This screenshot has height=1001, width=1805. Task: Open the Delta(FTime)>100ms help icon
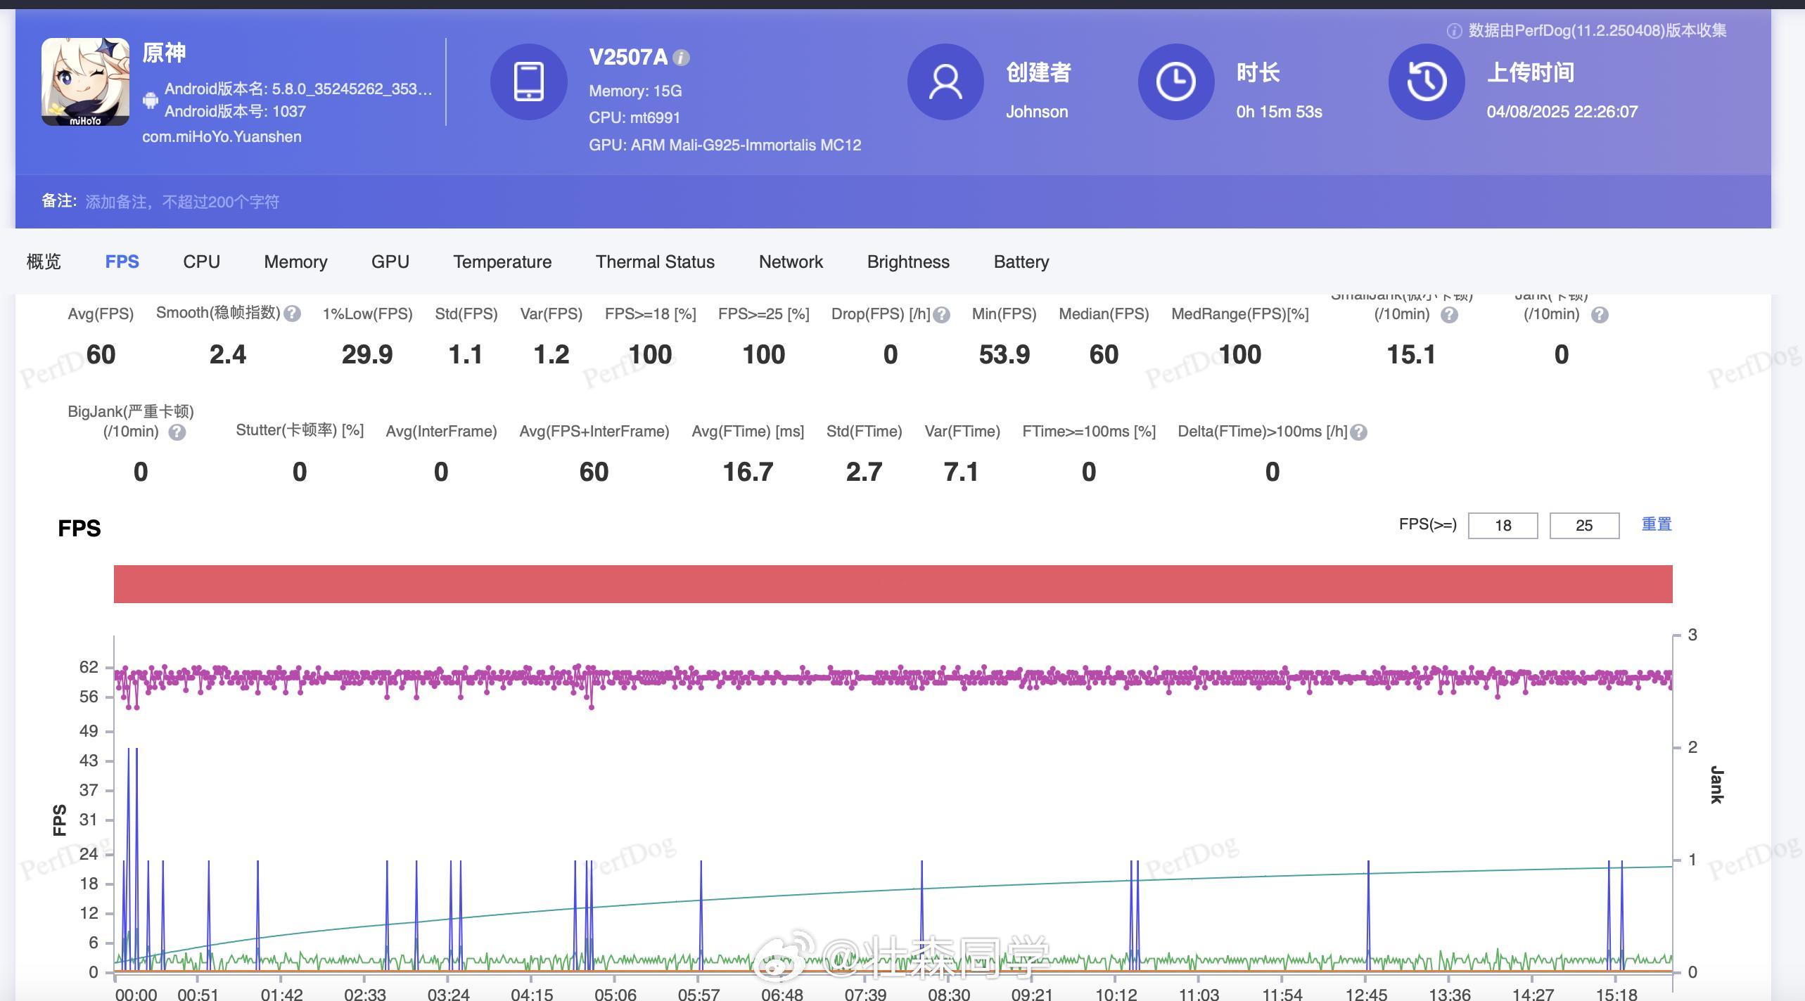(x=1359, y=432)
